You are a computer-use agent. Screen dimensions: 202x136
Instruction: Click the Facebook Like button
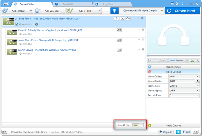[x=186, y=132]
